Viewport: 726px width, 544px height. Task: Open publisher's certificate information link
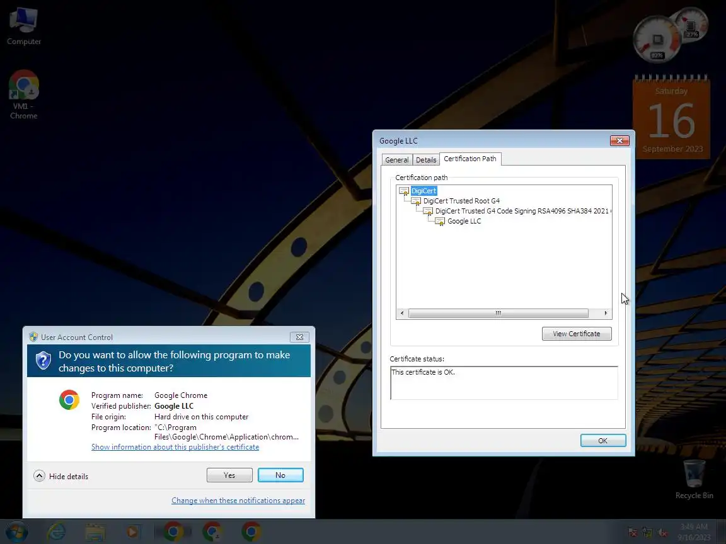tap(175, 447)
